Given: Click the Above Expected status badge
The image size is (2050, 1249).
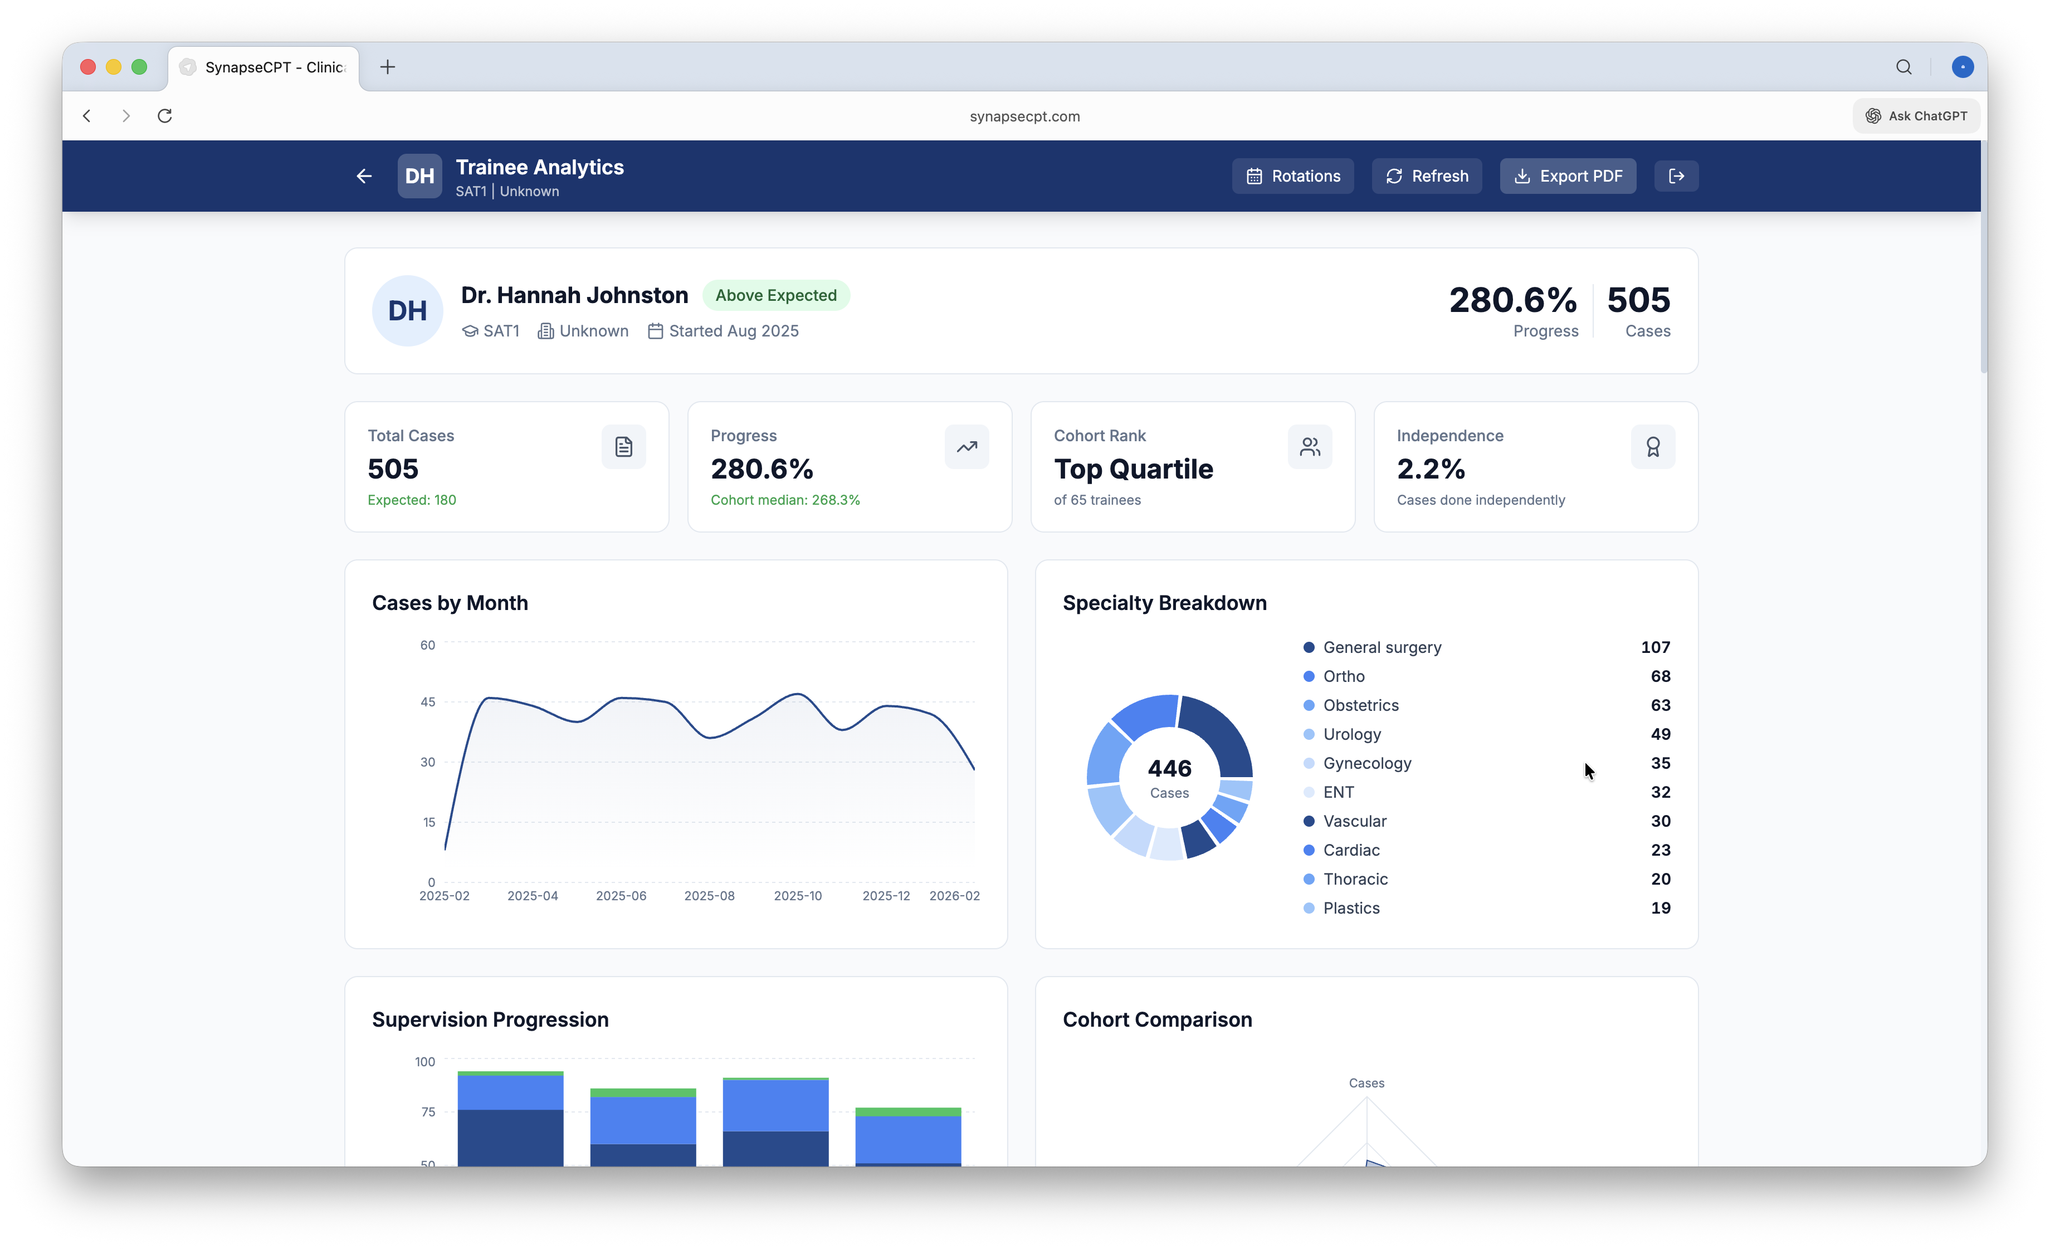Looking at the screenshot, I should pyautogui.click(x=775, y=295).
